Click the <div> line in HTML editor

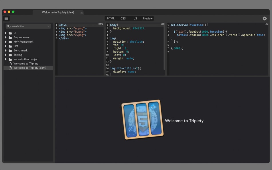(63, 25)
